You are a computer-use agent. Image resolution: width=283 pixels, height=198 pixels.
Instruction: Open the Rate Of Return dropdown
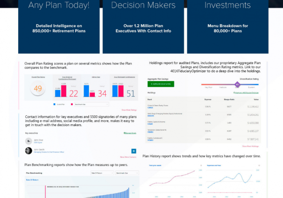pyautogui.click(x=102, y=173)
